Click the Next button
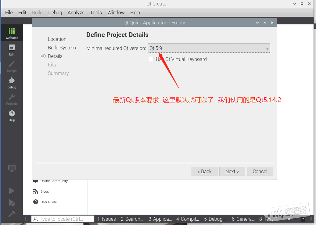Viewport: 316px width, 225px height. point(232,171)
